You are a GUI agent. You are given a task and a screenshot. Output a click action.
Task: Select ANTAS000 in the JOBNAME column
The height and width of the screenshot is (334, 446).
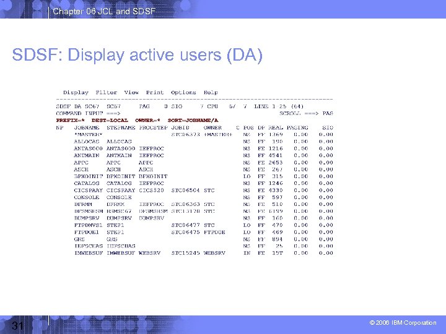(88, 148)
